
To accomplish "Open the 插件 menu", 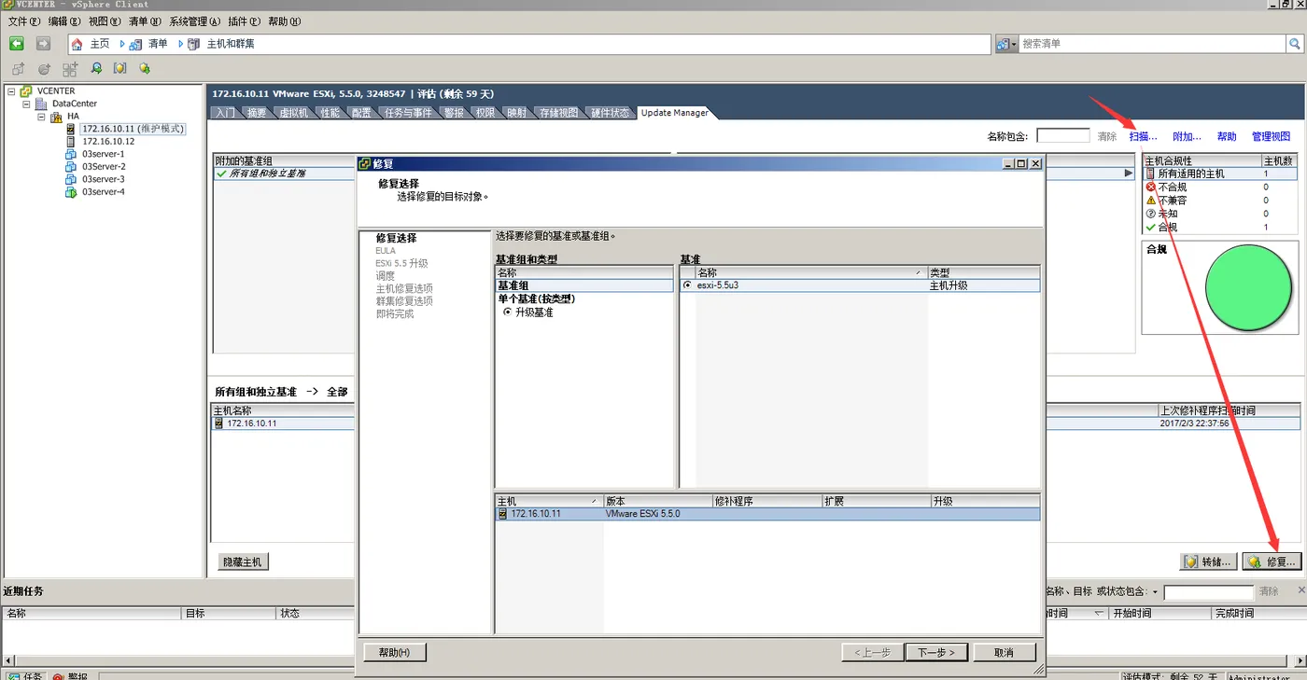I will (x=245, y=21).
